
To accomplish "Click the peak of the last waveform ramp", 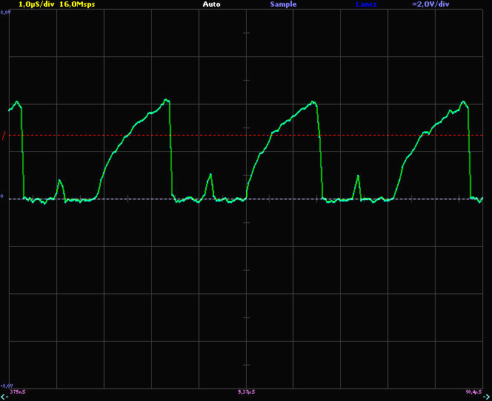I will [464, 102].
